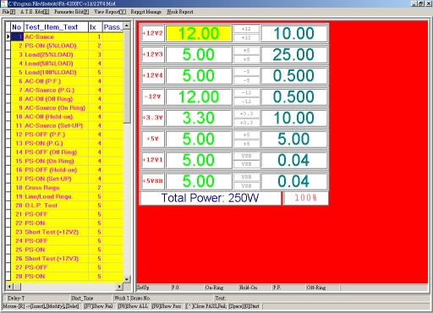Select the PS-ON (5%LOAD) test row
This screenshot has height=313, width=433.
[x=67, y=46]
